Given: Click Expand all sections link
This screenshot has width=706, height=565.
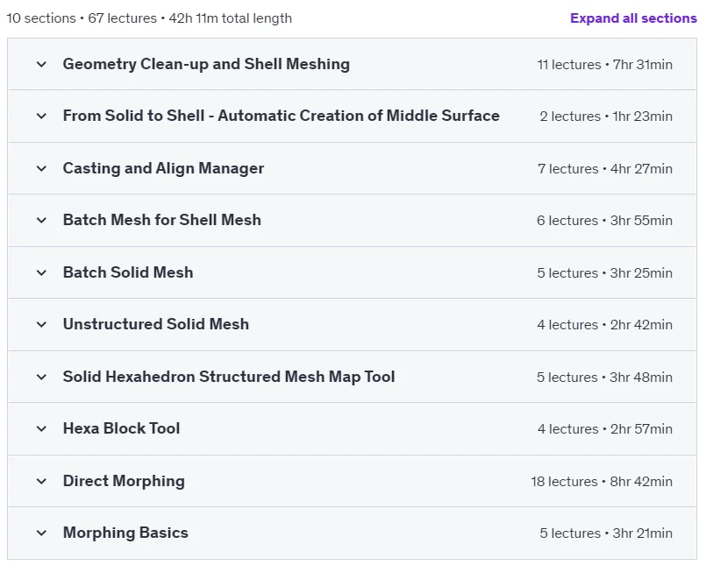Looking at the screenshot, I should [633, 18].
